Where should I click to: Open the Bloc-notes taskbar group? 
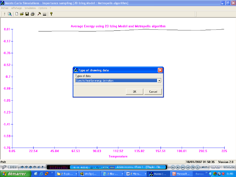[x=113, y=174]
